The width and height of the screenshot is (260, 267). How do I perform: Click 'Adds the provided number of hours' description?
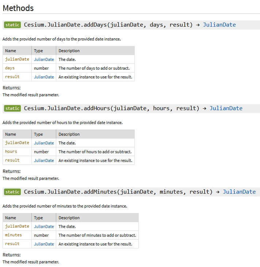coord(62,123)
